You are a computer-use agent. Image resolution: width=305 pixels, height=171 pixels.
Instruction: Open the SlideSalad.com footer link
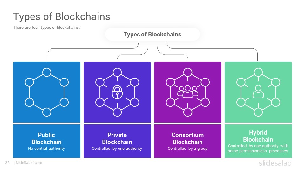pyautogui.click(x=29, y=163)
